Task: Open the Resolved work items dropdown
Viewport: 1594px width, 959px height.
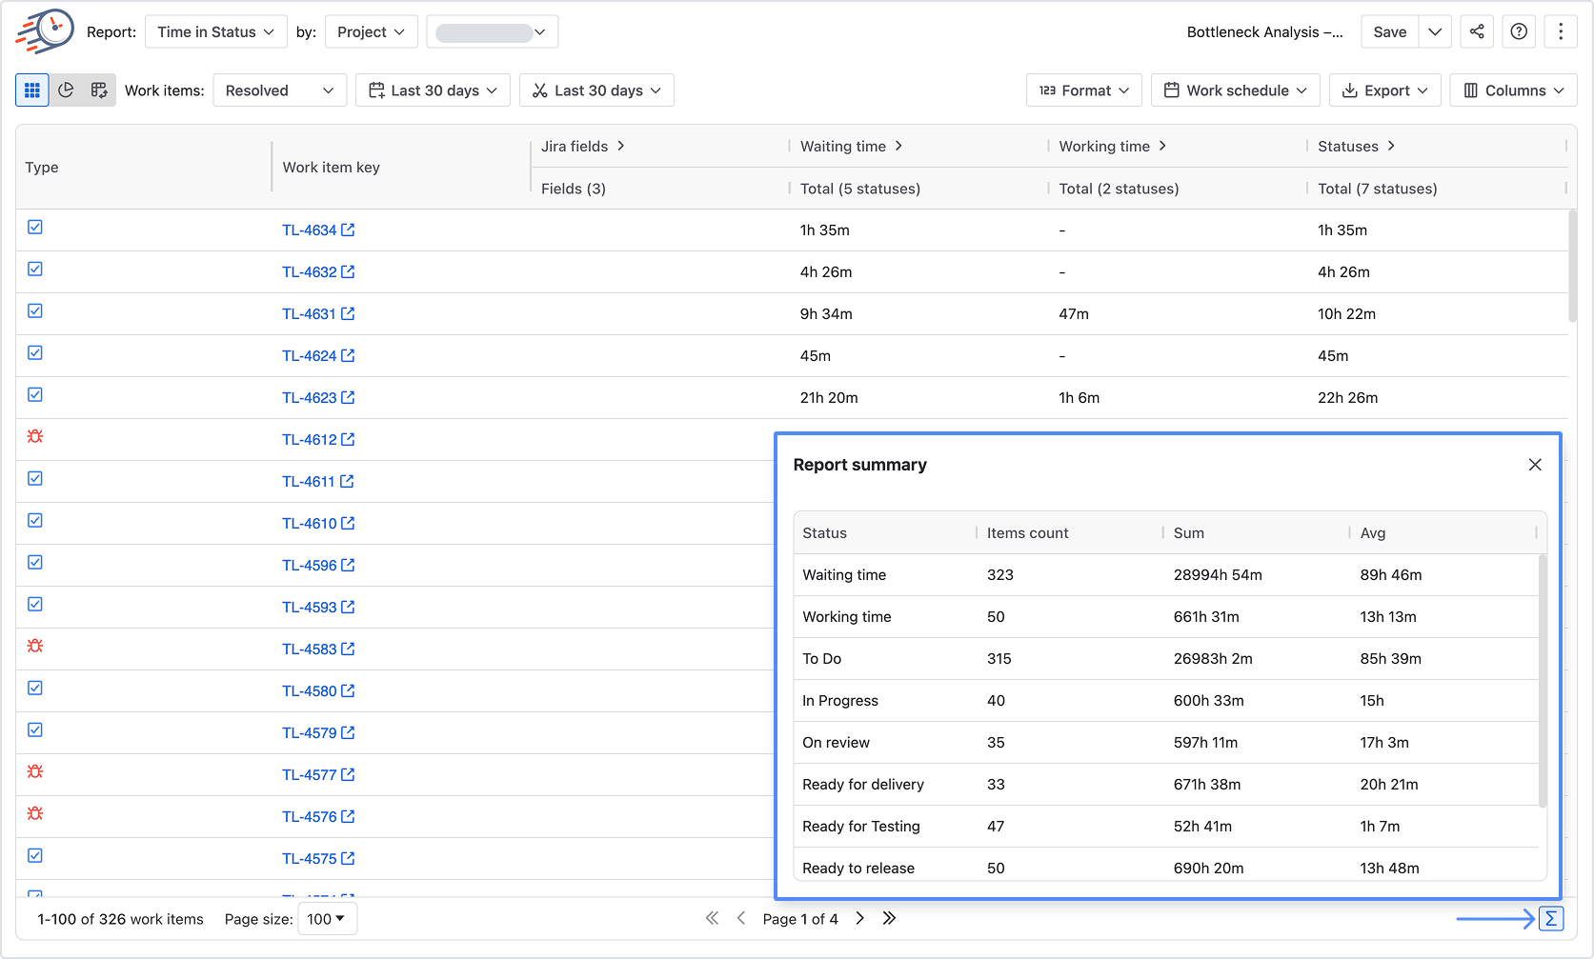Action: click(x=280, y=90)
